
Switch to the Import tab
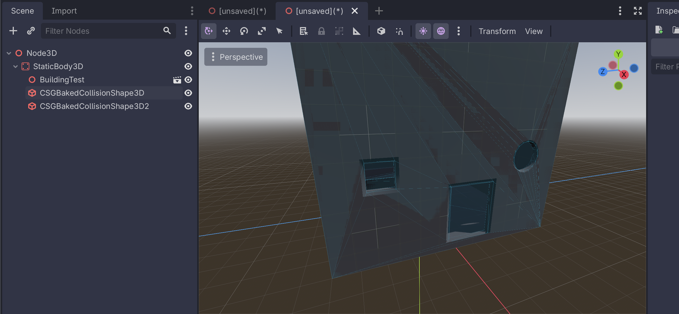(64, 11)
